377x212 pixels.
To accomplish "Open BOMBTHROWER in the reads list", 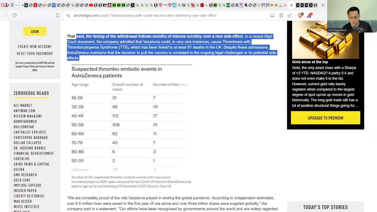I will 25,121.
